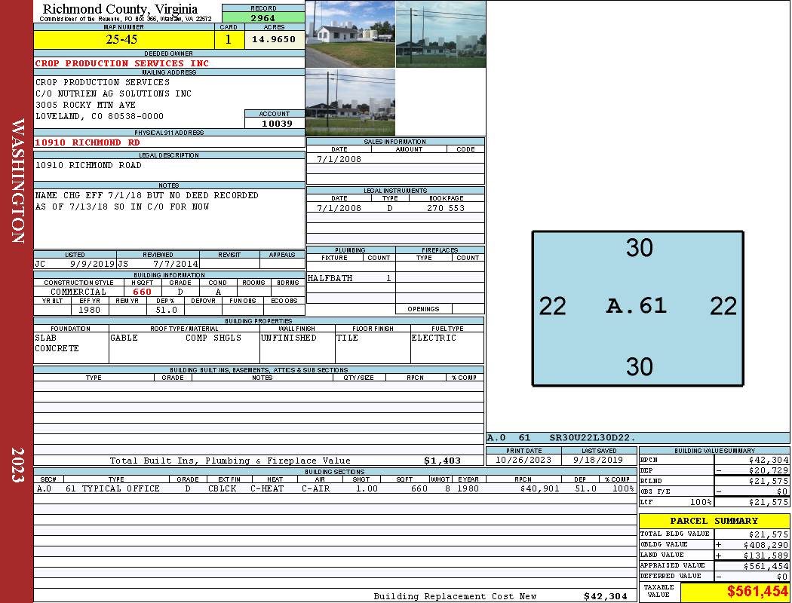
Task: Click floor finish TILE
Action: 347,338
